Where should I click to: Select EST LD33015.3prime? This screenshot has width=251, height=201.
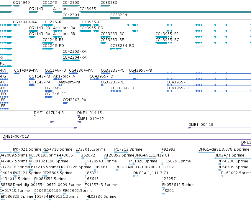[x=91, y=149]
